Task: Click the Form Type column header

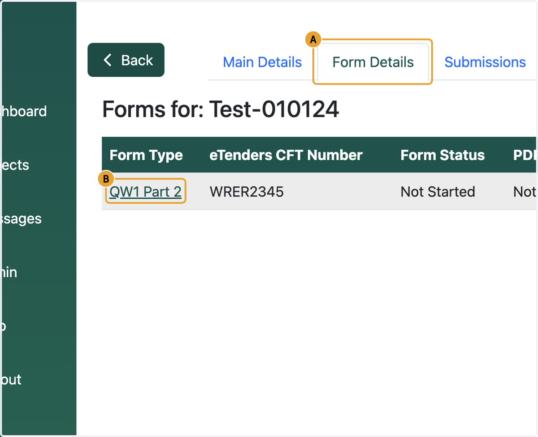Action: [x=146, y=155]
